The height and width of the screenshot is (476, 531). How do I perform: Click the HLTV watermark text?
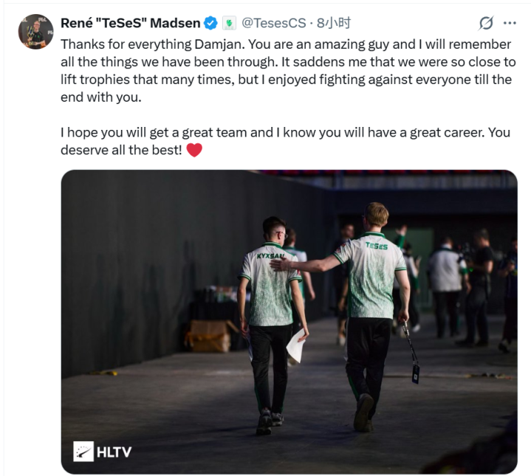click(114, 451)
